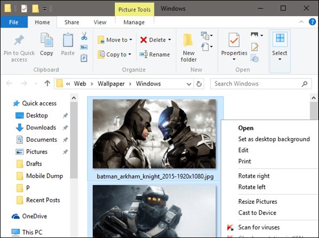
Task: Go up one folder level
Action: coord(47,83)
